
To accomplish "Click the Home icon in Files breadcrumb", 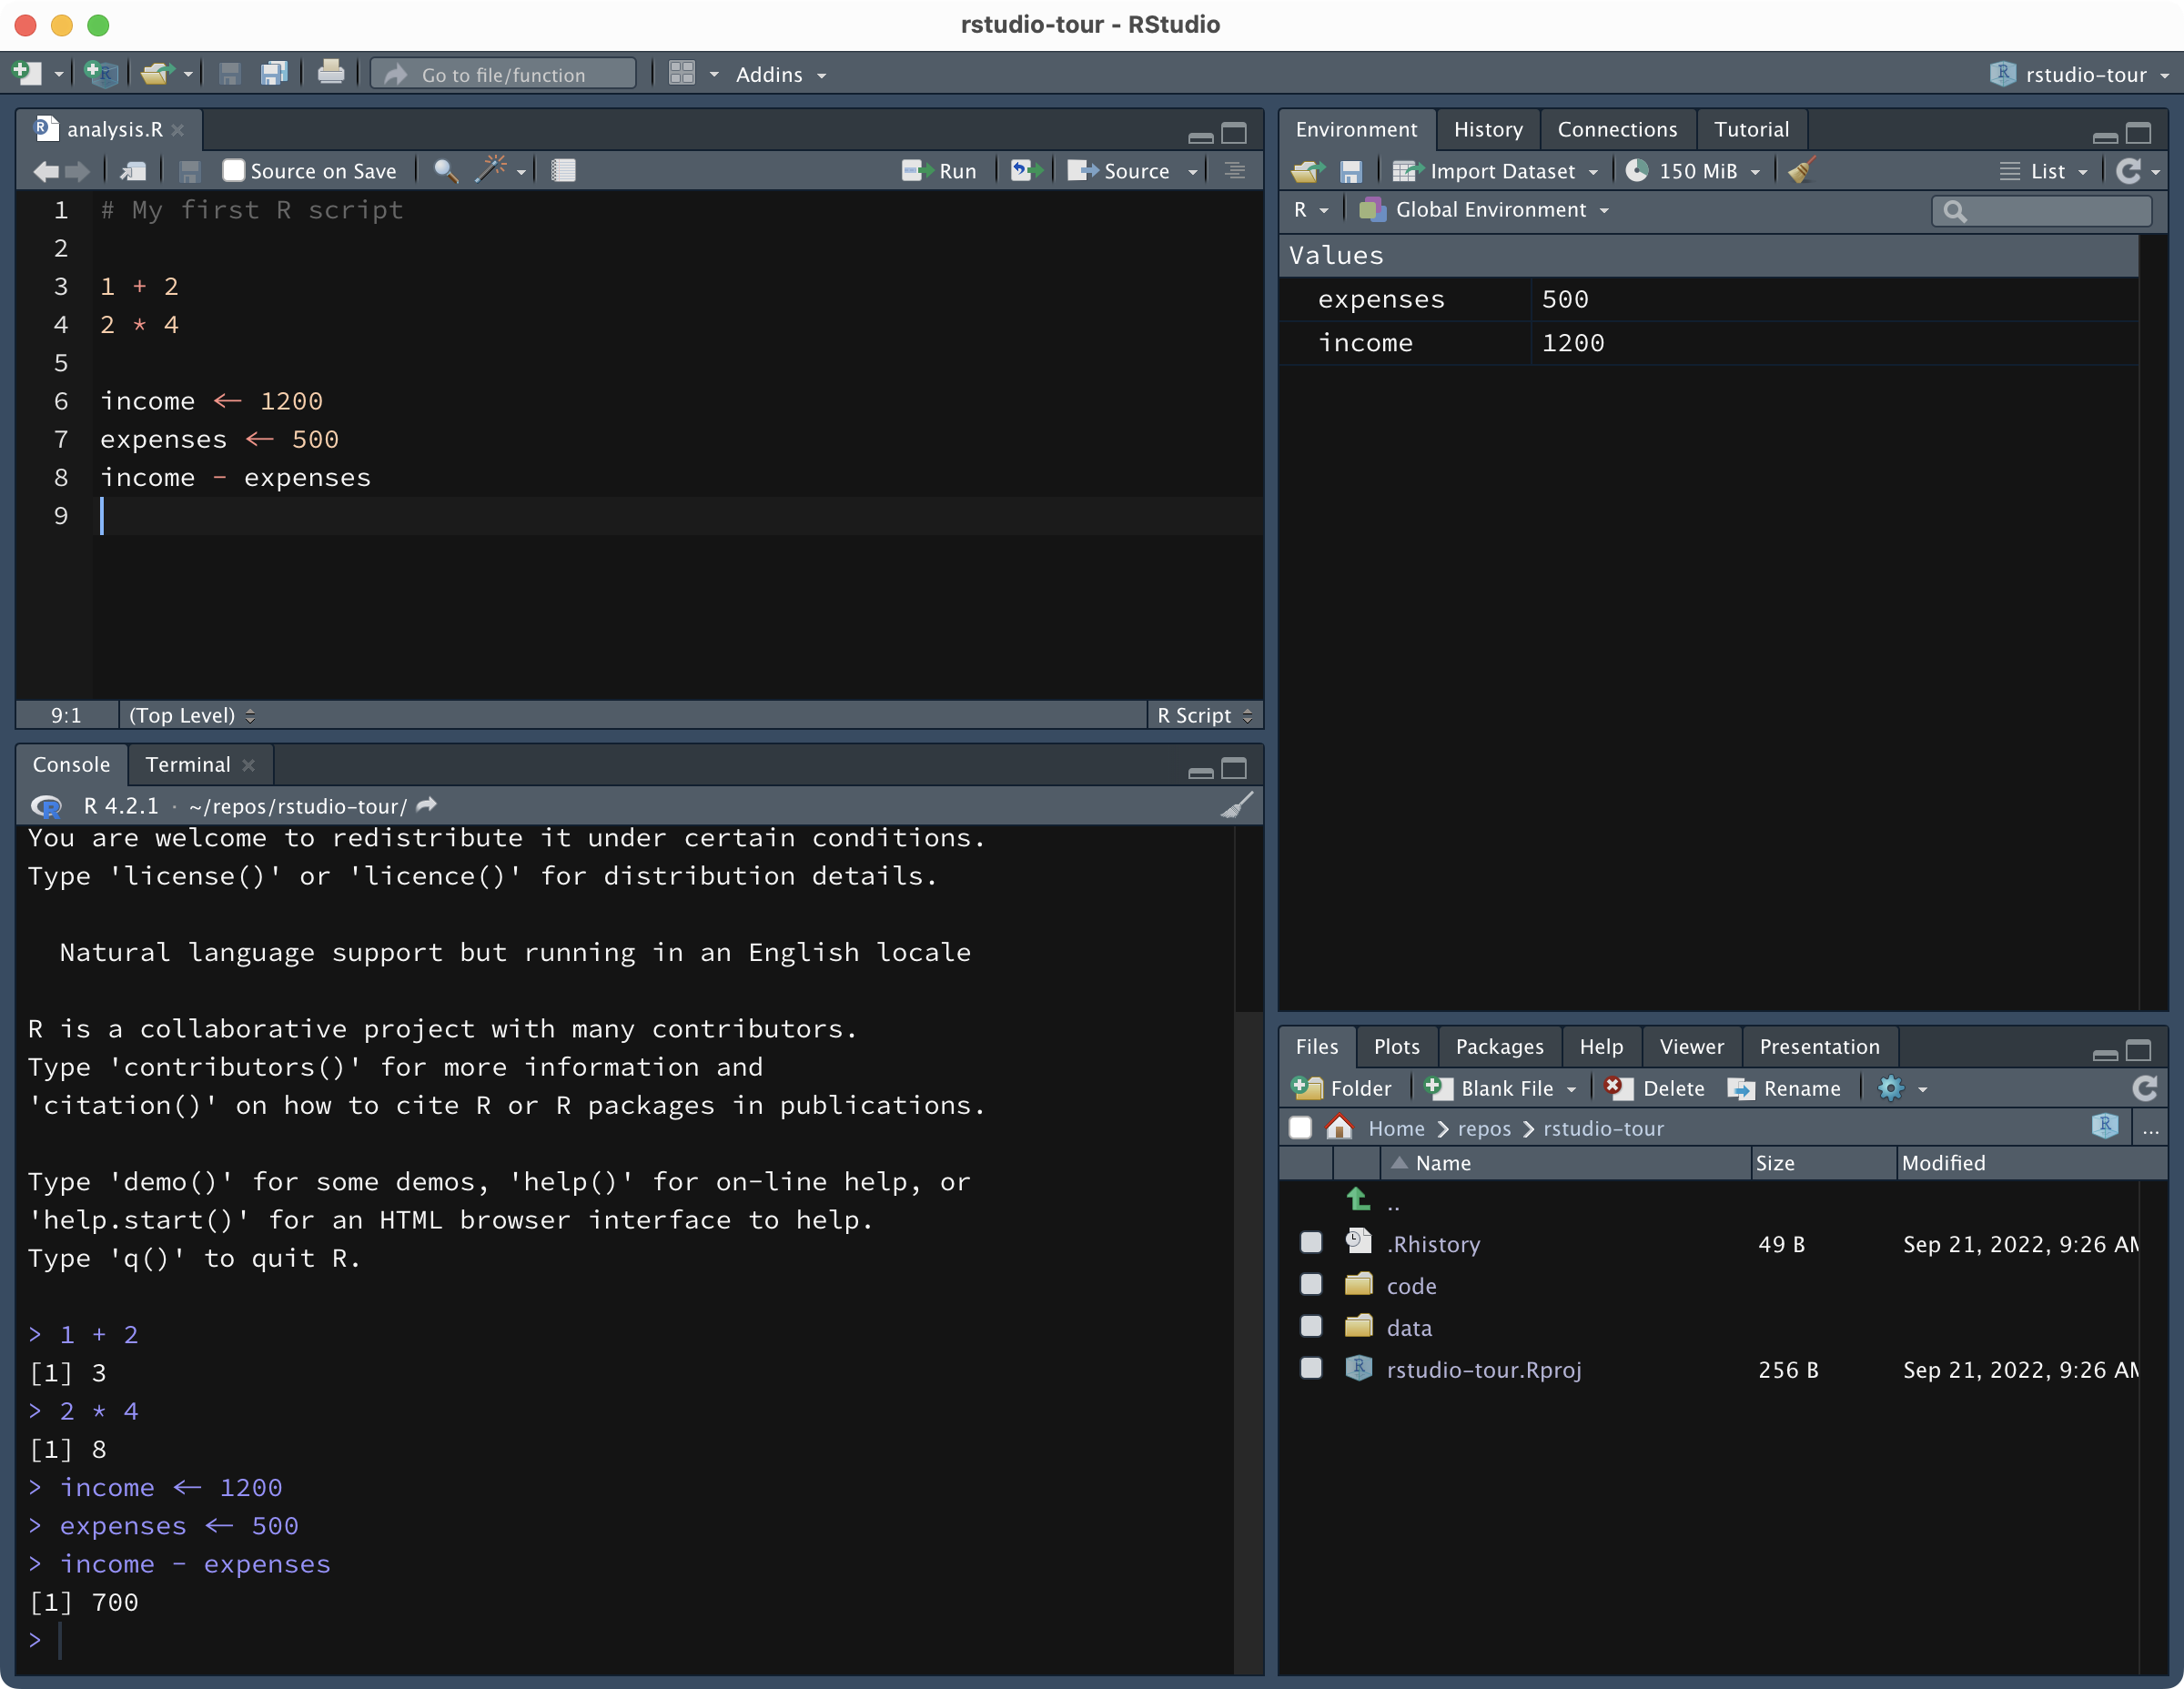I will [1339, 1128].
